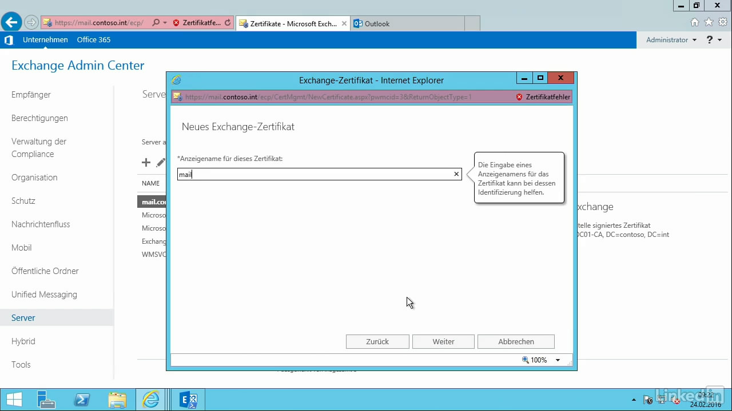The height and width of the screenshot is (411, 732).
Task: Click the Weiter button
Action: click(443, 341)
